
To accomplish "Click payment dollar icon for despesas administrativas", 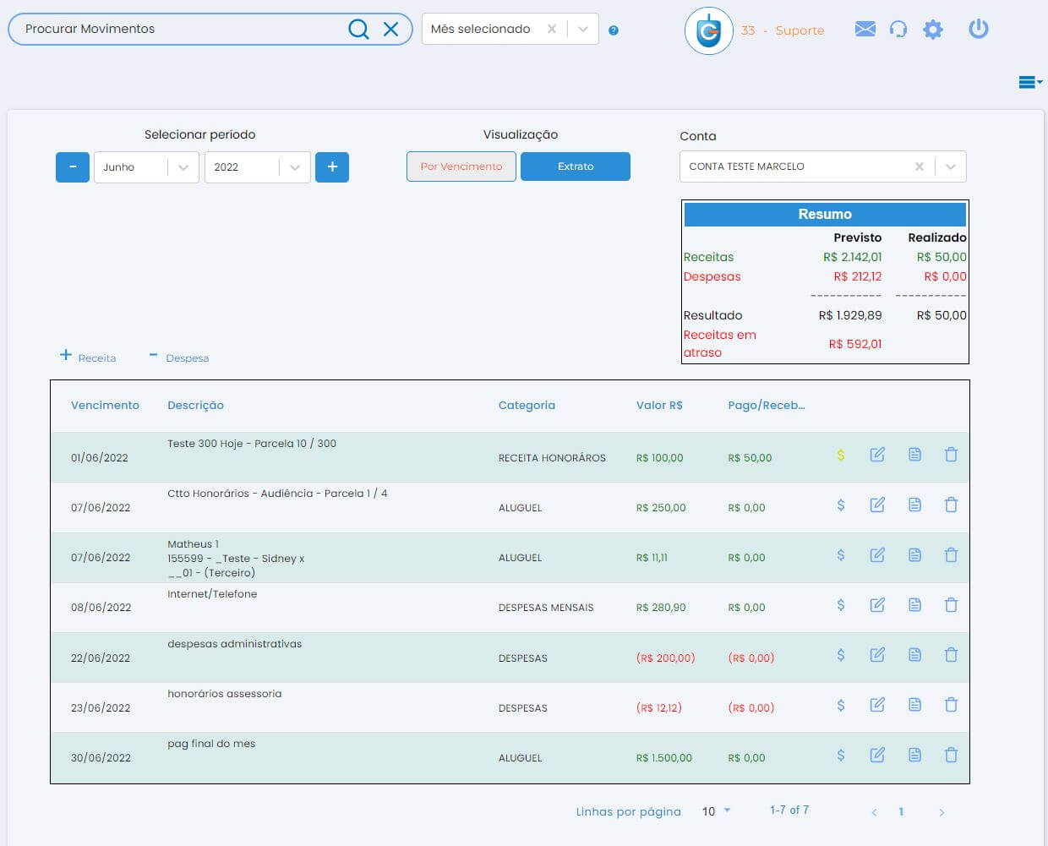I will [841, 654].
